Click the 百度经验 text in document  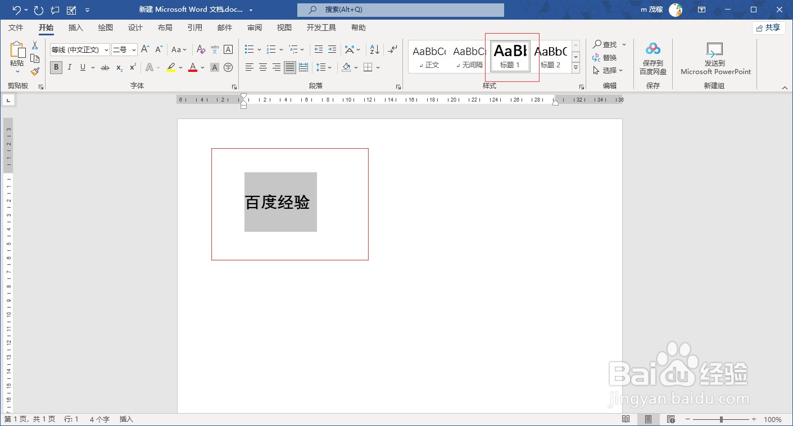point(278,202)
